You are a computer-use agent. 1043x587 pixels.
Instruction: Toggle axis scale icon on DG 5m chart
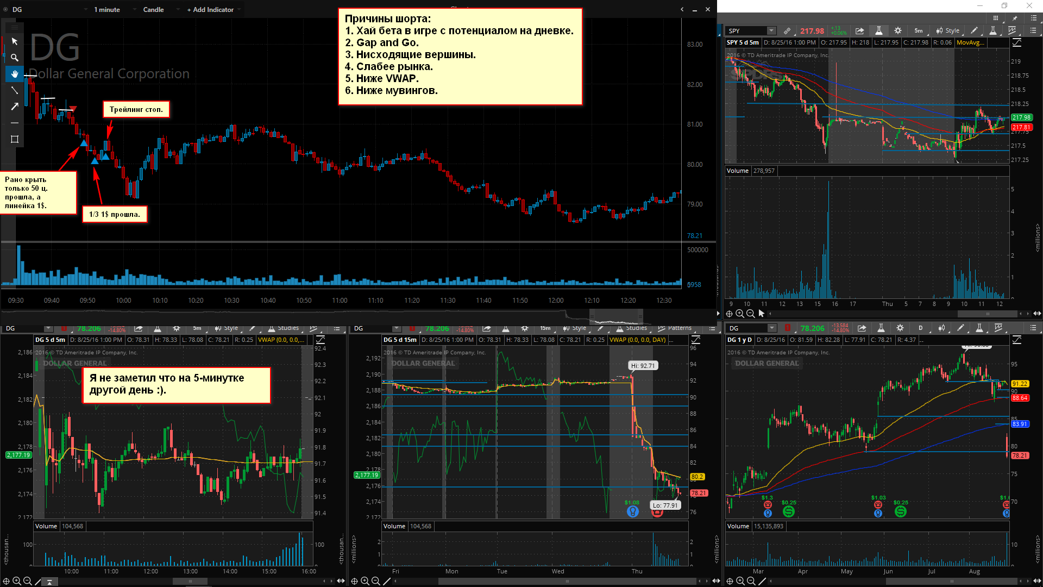[321, 340]
